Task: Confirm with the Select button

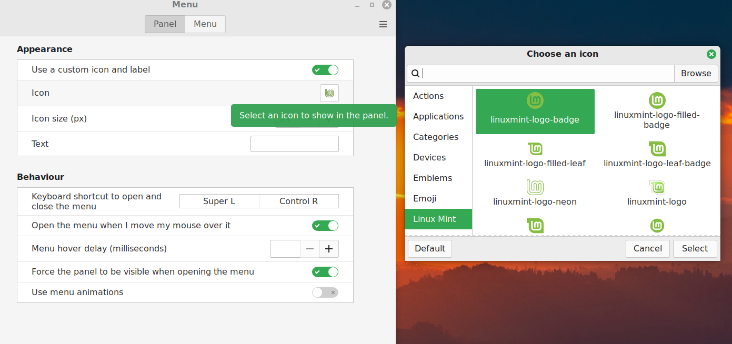Action: pos(695,248)
